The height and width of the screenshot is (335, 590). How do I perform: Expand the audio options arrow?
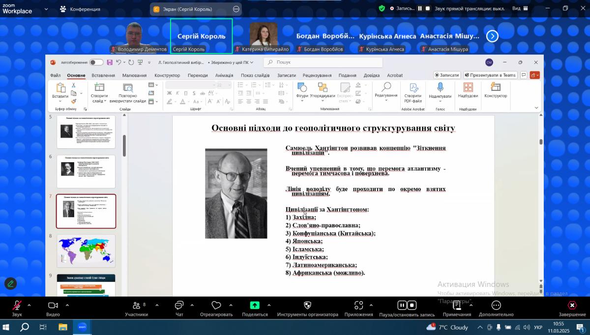point(29,305)
